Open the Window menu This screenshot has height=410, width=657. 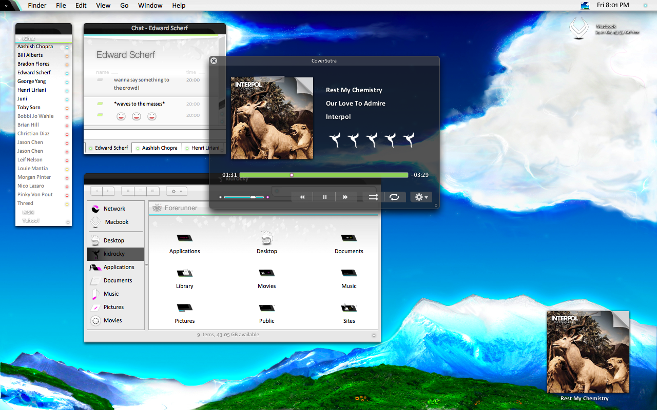click(x=150, y=6)
